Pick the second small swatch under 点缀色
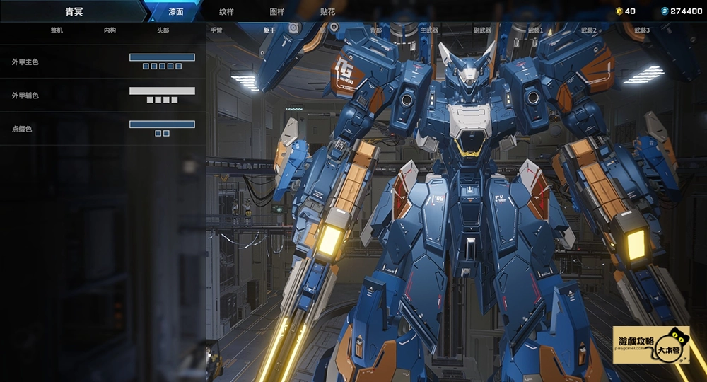Screen dimensions: 707x382 (x=166, y=133)
